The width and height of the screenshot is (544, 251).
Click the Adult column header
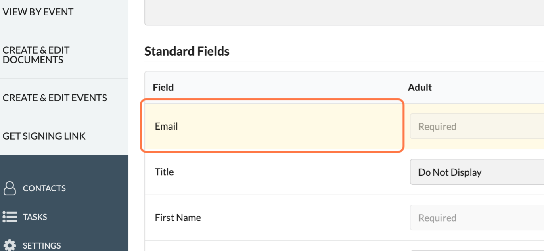[x=420, y=87]
